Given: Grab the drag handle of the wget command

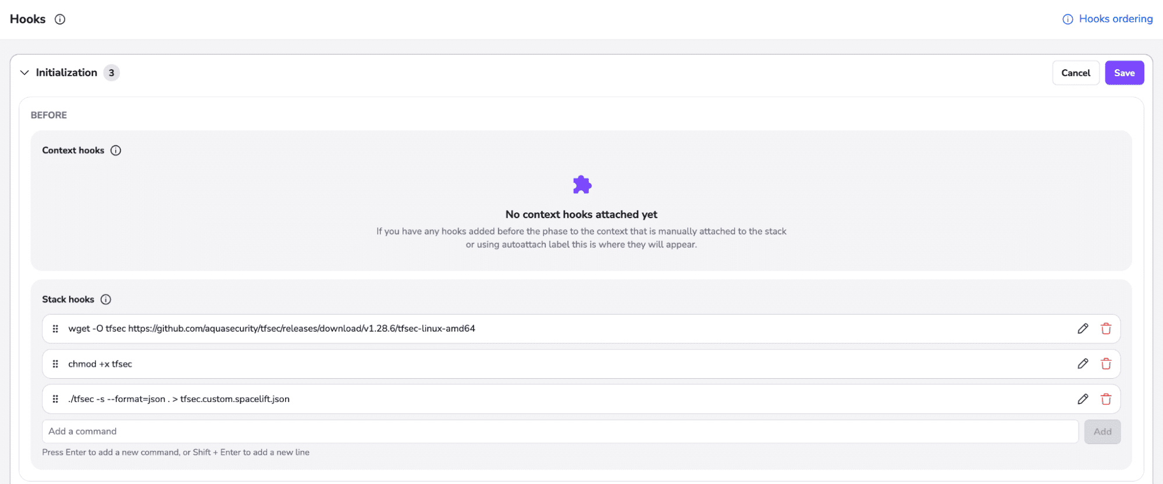Looking at the screenshot, I should click(x=55, y=328).
